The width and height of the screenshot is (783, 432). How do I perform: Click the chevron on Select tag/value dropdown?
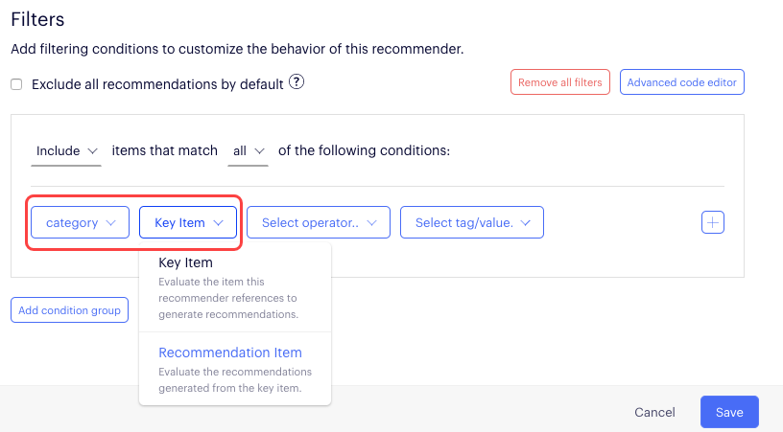click(x=526, y=223)
